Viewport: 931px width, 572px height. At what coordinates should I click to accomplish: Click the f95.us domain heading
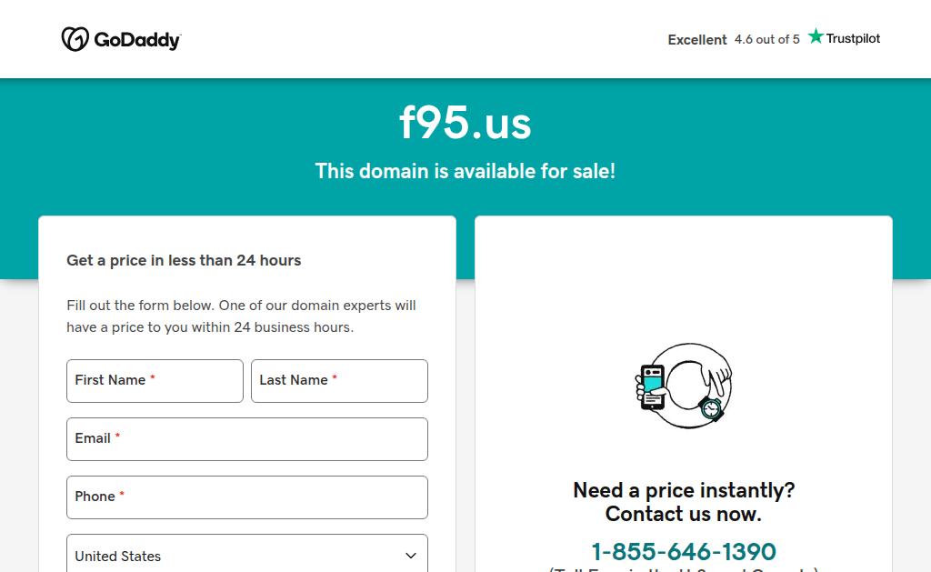point(465,123)
